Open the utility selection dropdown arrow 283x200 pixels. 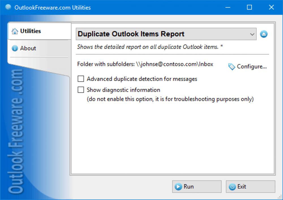coord(253,34)
